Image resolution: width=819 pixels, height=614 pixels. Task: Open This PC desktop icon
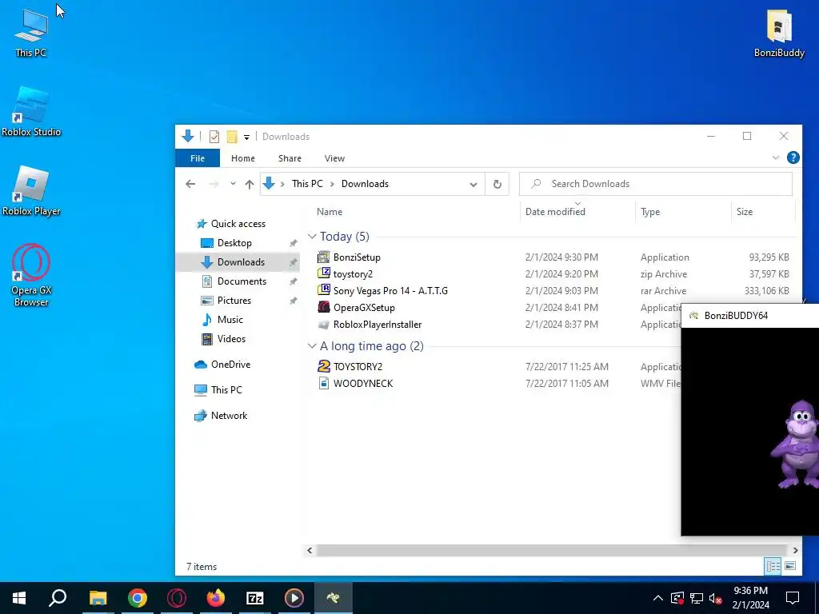[x=30, y=32]
